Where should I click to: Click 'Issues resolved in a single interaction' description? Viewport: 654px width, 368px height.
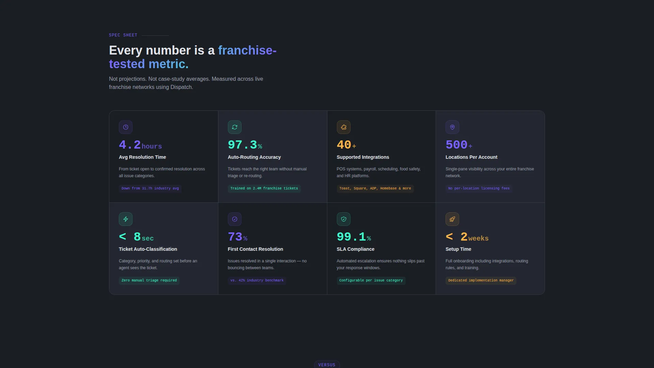coord(267,264)
